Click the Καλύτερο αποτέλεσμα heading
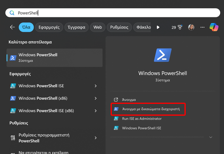The image size is (224, 154). click(30, 42)
